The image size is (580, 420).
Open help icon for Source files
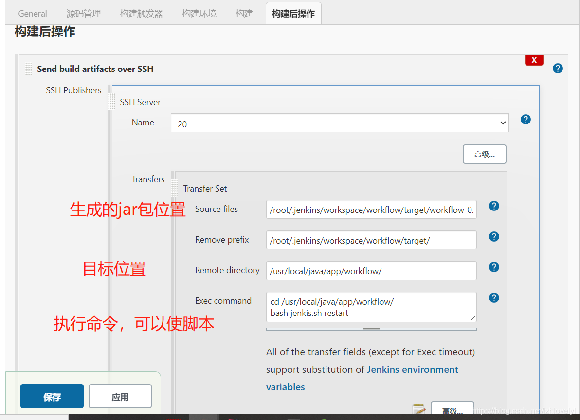pyautogui.click(x=494, y=206)
